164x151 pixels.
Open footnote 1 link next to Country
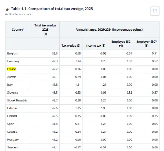coord(24,30)
